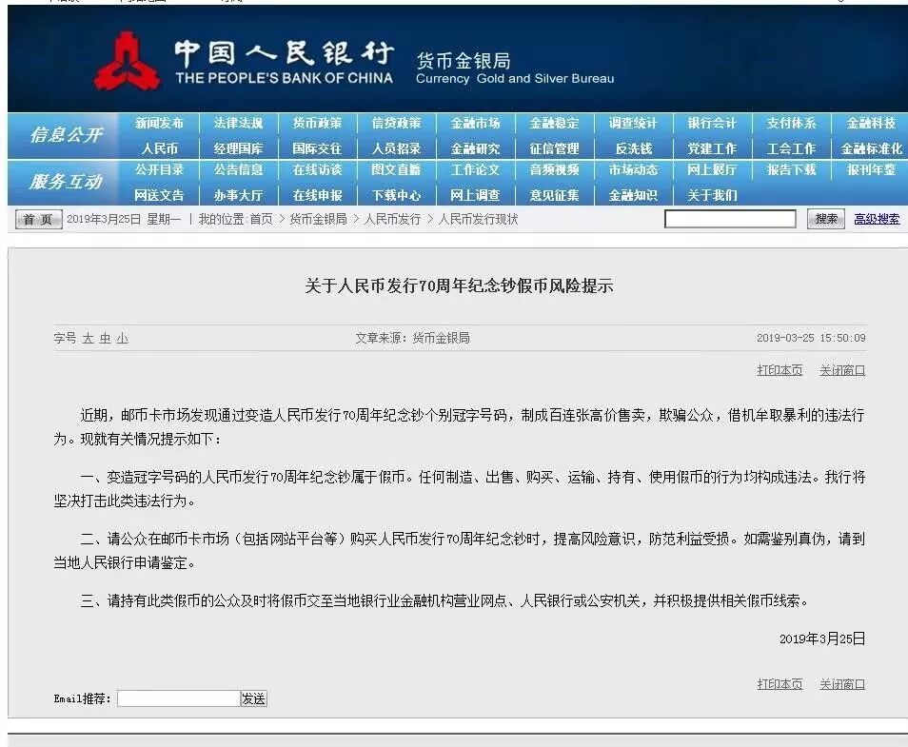Open the 法律法规 menu item
The height and width of the screenshot is (747, 908).
[238, 124]
